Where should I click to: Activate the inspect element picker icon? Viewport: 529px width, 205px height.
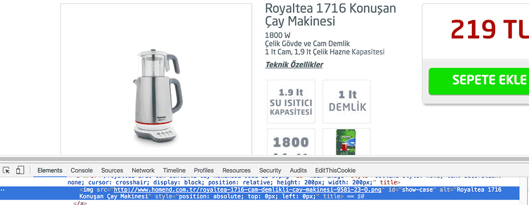6,170
